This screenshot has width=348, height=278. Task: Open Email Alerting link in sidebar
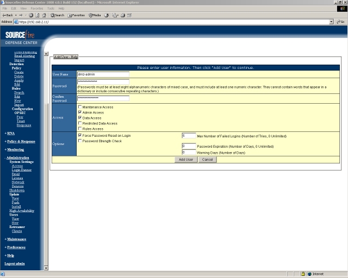[24, 56]
